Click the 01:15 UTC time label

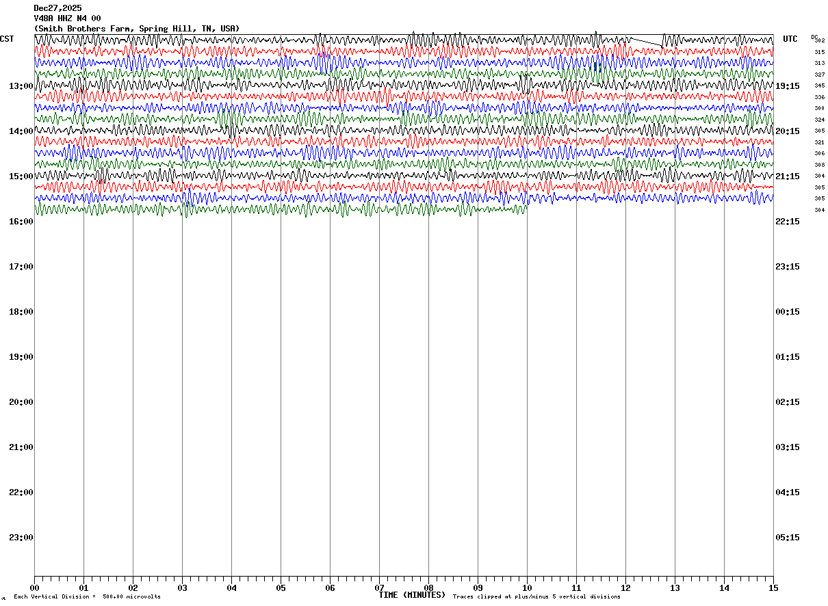pos(788,357)
